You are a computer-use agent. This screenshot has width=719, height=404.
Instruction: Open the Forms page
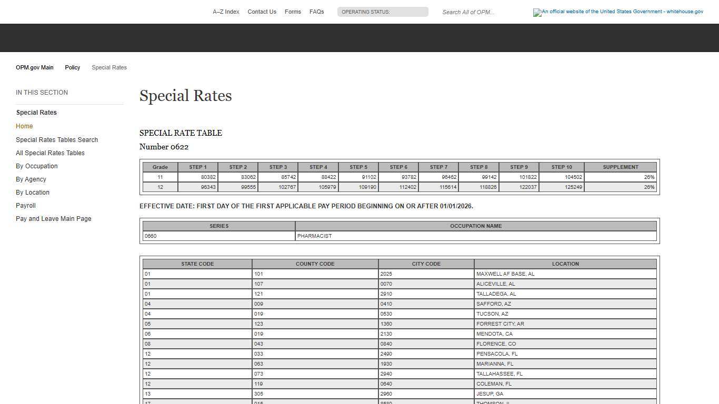293,12
